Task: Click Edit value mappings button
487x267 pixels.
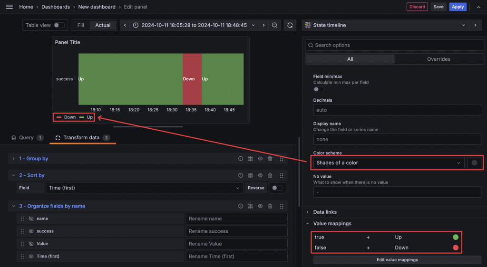Action: point(397,260)
